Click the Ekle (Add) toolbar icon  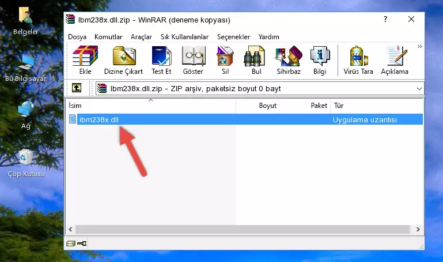pyautogui.click(x=85, y=60)
